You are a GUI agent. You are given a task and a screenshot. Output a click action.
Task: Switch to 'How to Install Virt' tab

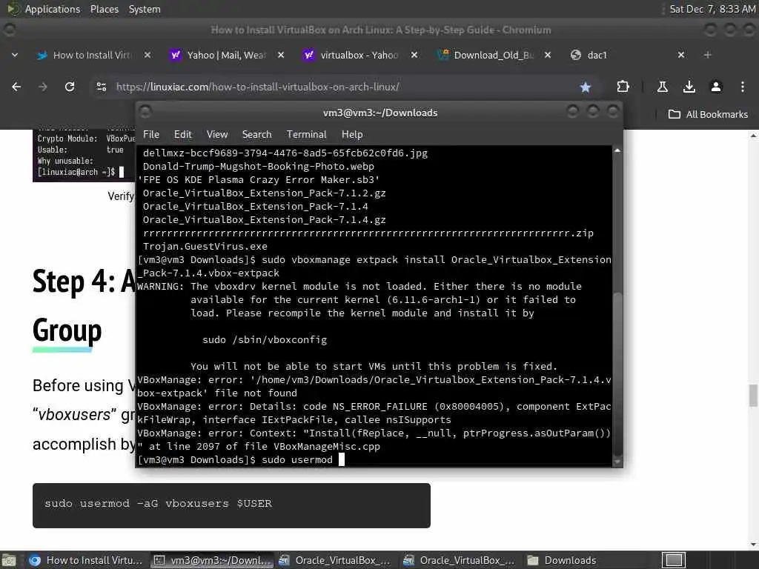(92, 55)
